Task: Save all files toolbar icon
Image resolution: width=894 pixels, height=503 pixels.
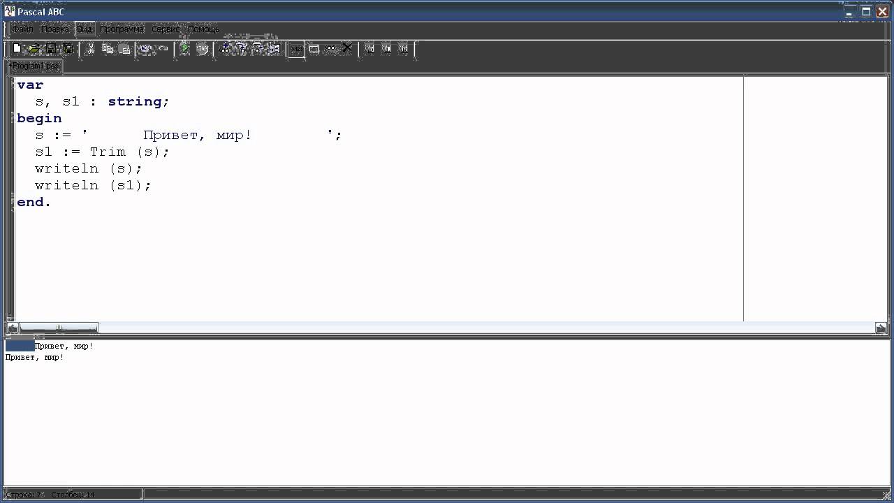Action: click(68, 49)
